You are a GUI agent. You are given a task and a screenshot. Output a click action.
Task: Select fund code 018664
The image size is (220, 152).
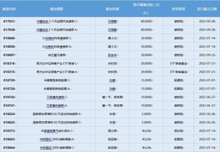tap(9, 148)
